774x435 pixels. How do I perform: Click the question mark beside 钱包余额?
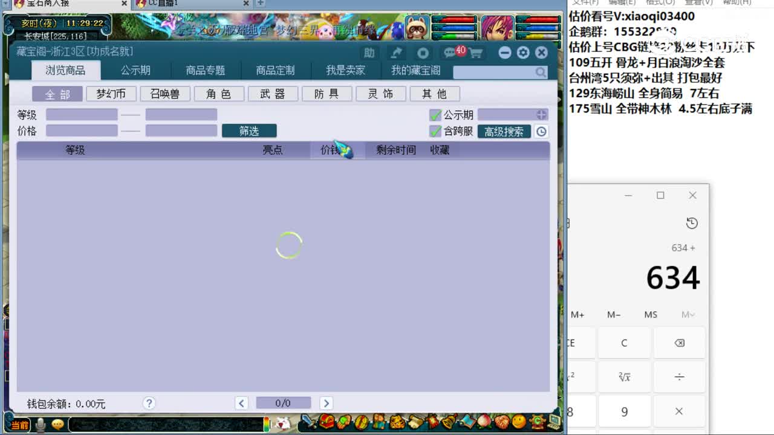[149, 403]
